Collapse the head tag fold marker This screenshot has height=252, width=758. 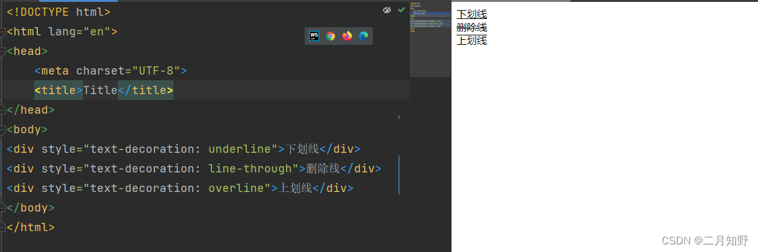pos(3,52)
